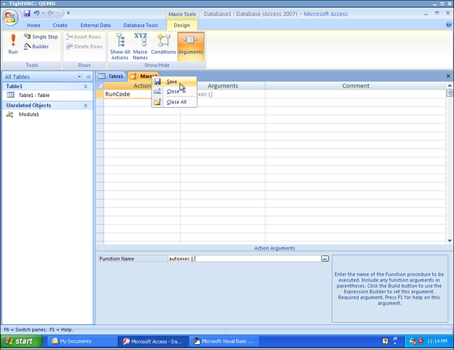Viewport: 454px width, 350px height.
Task: Click macro grid scrollbar up arrow
Action: click(450, 85)
